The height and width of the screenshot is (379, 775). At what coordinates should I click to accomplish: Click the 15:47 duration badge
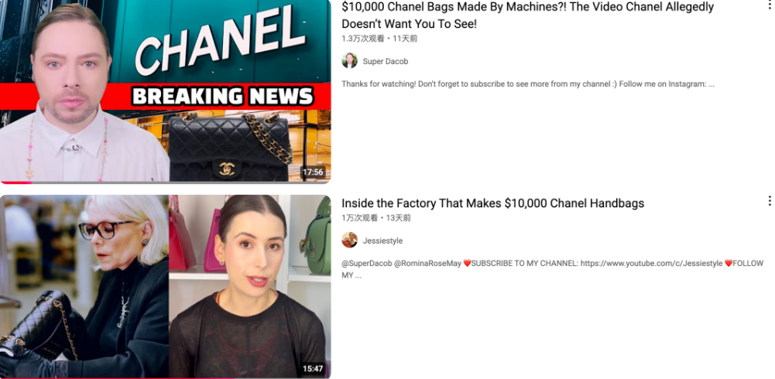click(x=313, y=369)
